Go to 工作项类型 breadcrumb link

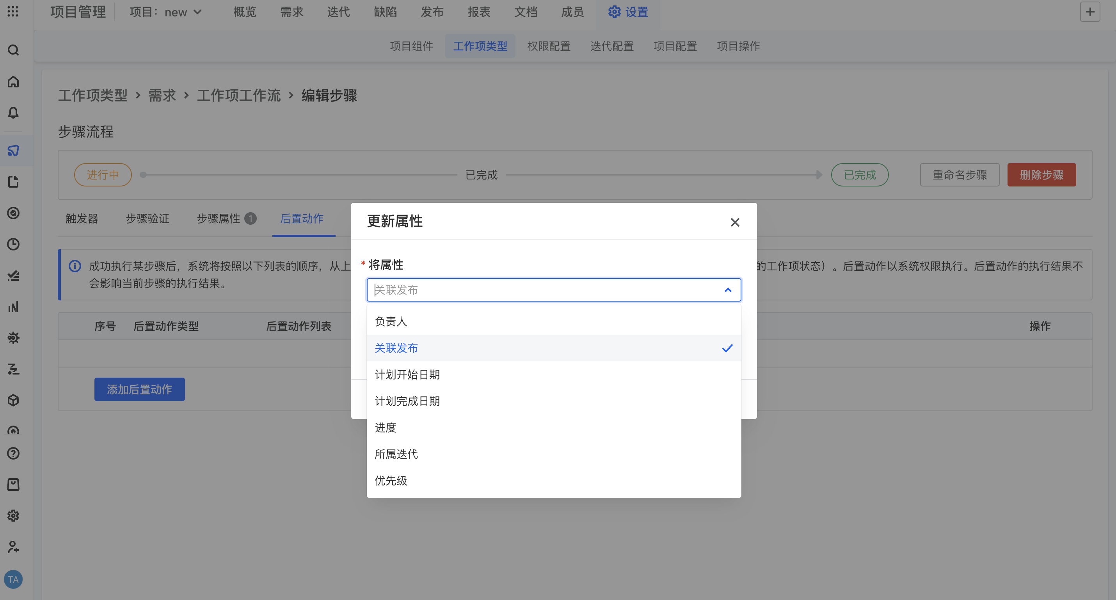[x=93, y=95]
